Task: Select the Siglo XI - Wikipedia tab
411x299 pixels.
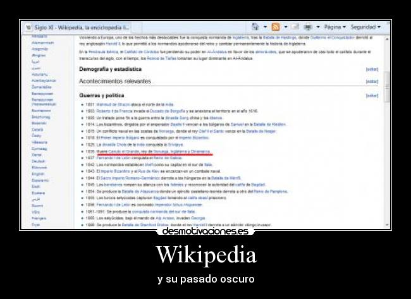Action: pos(78,28)
